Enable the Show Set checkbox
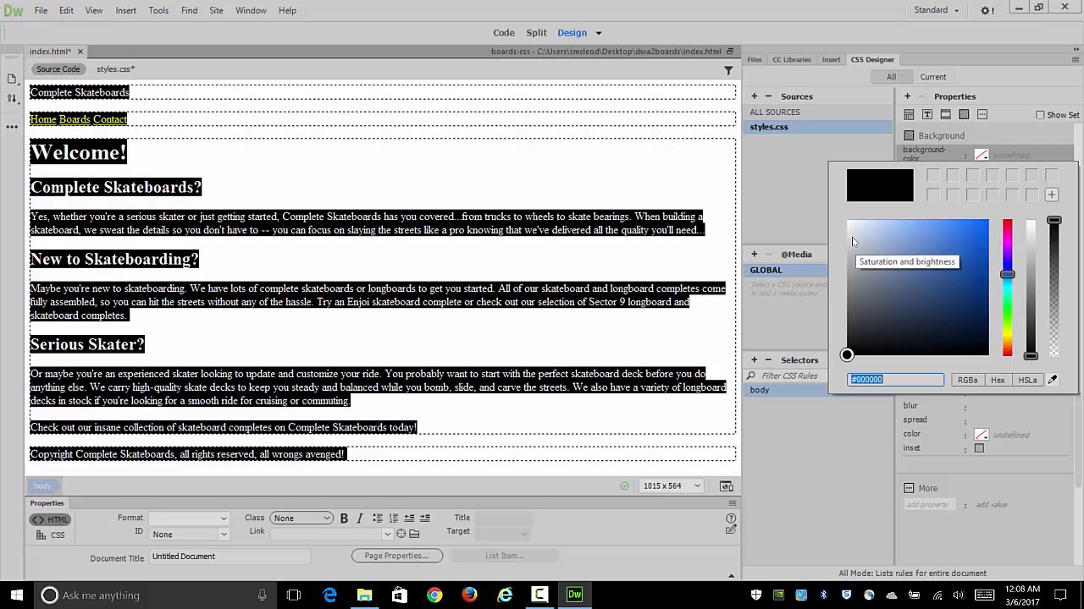The image size is (1084, 609). (1040, 115)
